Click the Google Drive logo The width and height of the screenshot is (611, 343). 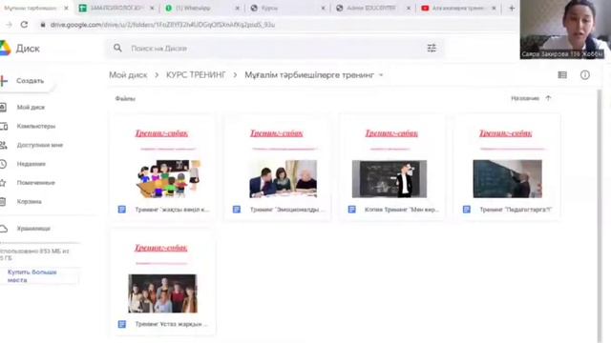point(5,49)
